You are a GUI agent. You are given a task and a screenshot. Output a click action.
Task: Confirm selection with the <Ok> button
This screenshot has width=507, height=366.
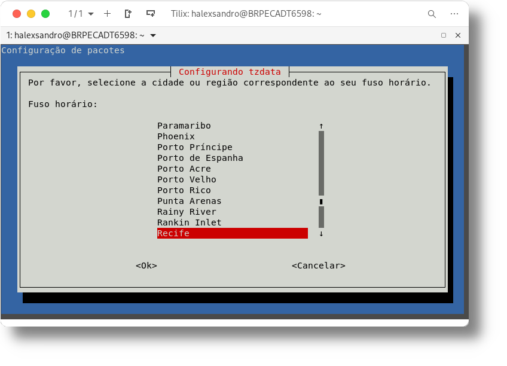coord(146,266)
